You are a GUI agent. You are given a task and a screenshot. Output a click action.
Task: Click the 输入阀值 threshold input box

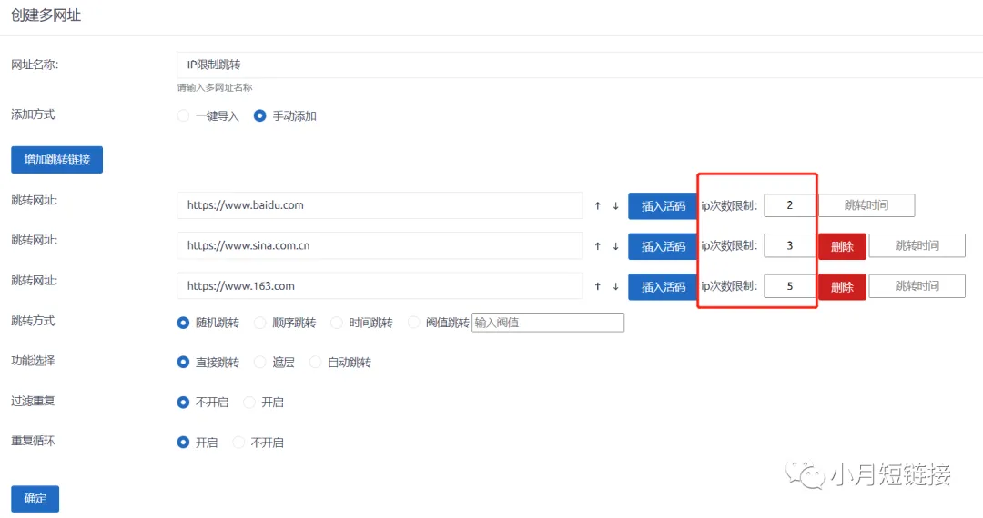coord(547,323)
